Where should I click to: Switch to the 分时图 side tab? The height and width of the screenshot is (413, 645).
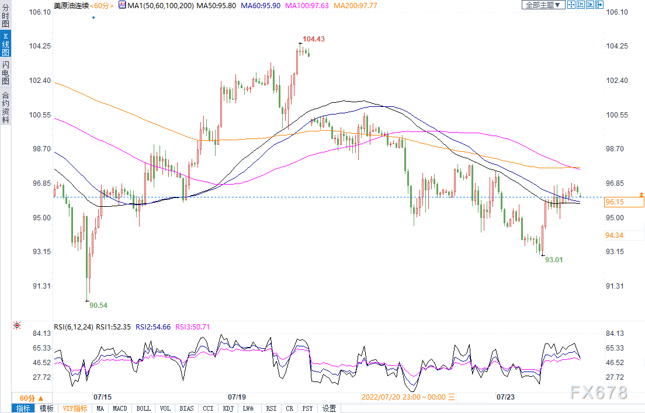5,16
